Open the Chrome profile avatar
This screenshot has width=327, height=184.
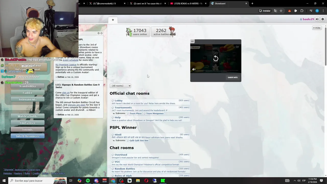(x=317, y=11)
